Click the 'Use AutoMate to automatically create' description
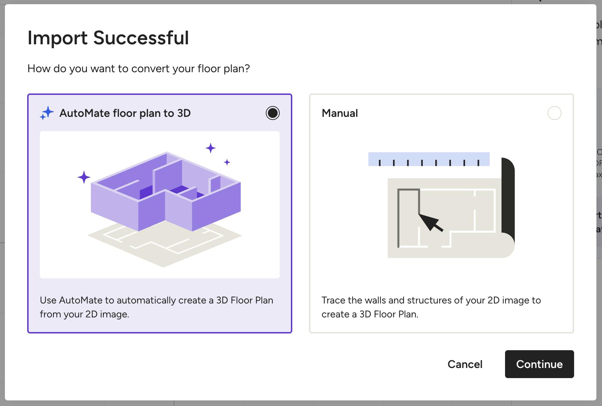The height and width of the screenshot is (406, 602). tap(156, 307)
